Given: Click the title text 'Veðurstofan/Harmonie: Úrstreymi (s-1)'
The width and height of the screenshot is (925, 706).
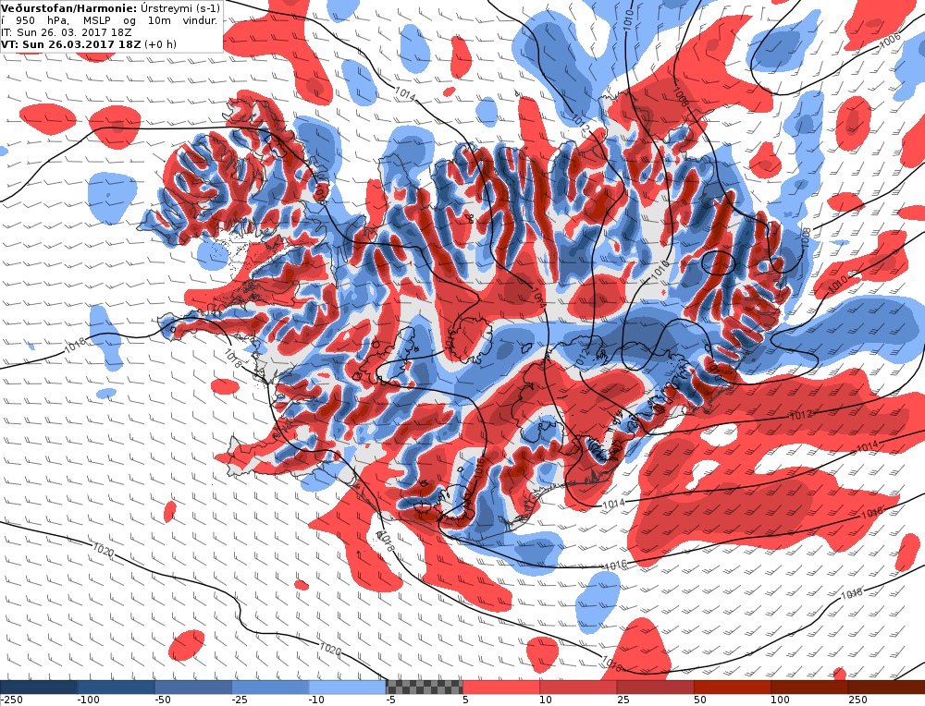Looking at the screenshot, I should tap(110, 8).
